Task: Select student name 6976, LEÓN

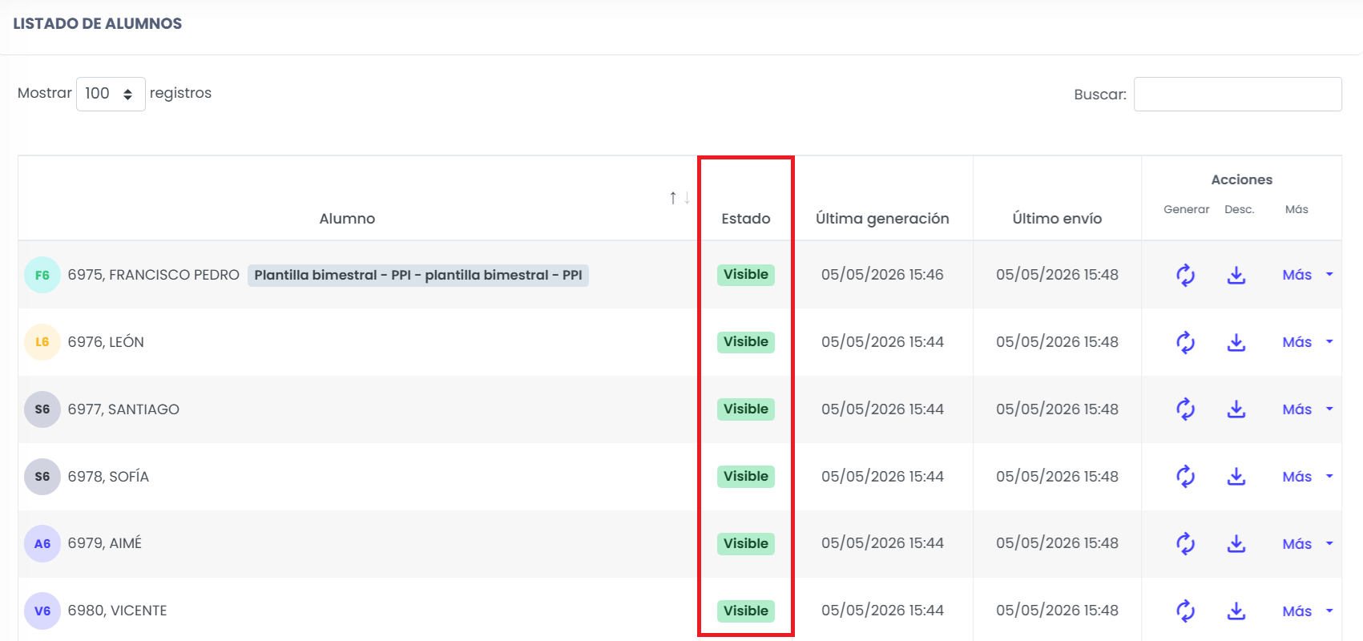Action: pyautogui.click(x=106, y=342)
